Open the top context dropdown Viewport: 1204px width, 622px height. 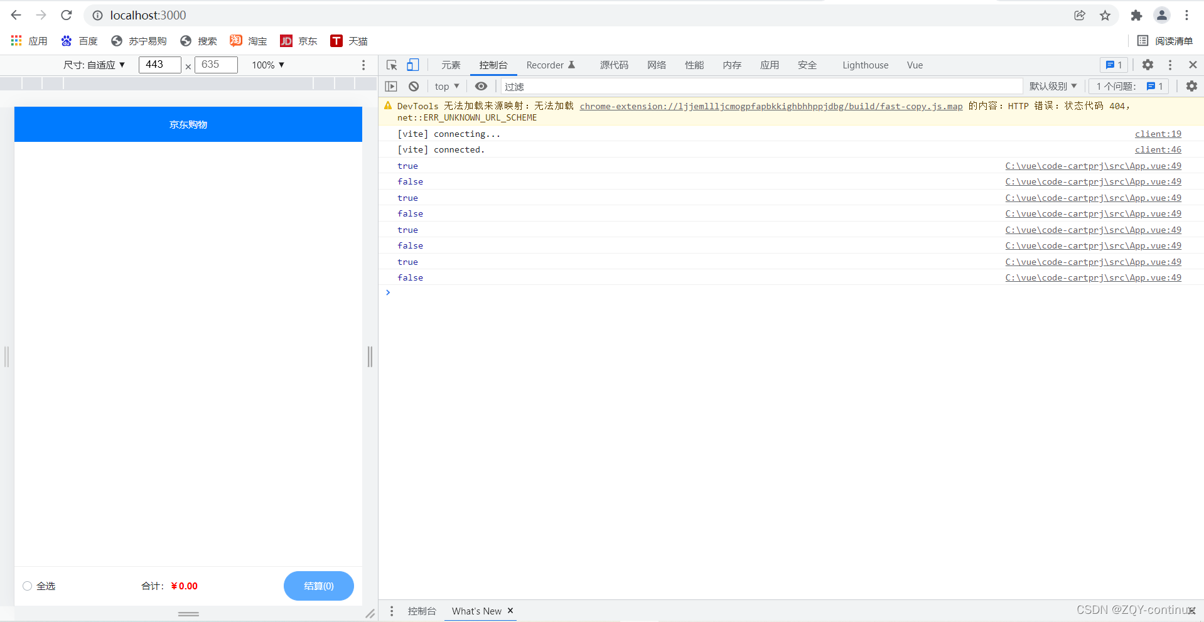pyautogui.click(x=447, y=86)
